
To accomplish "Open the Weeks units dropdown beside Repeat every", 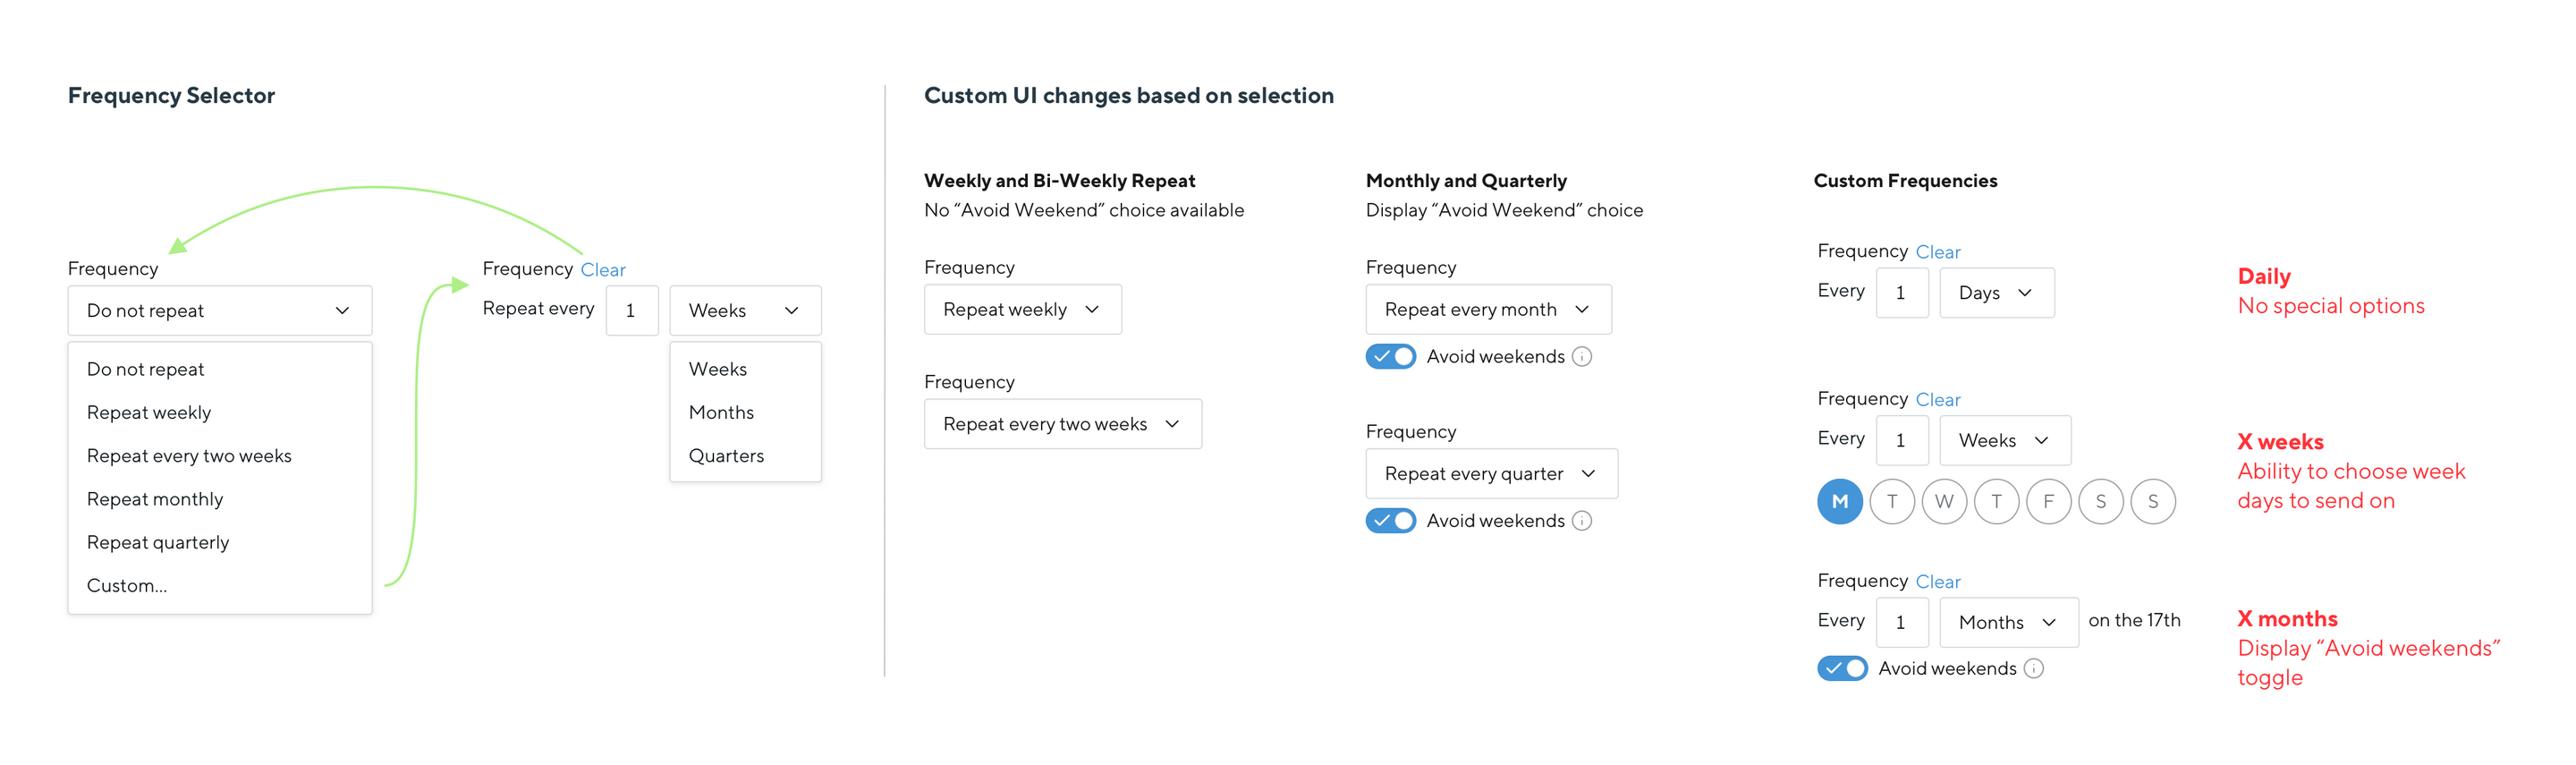I will pos(745,310).
